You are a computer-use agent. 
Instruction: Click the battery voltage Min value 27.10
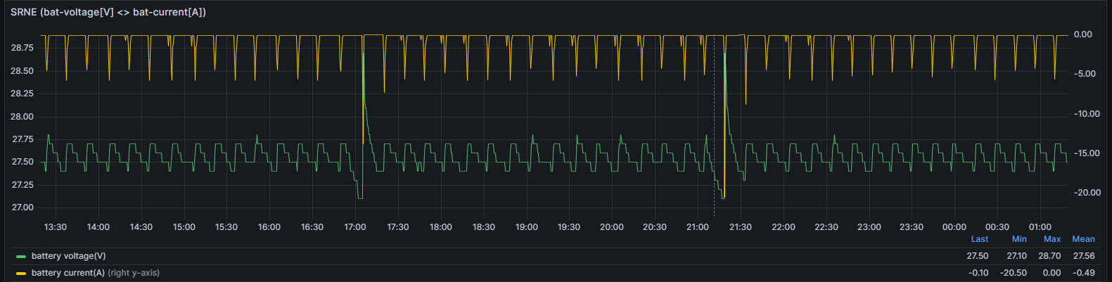[x=1017, y=256]
